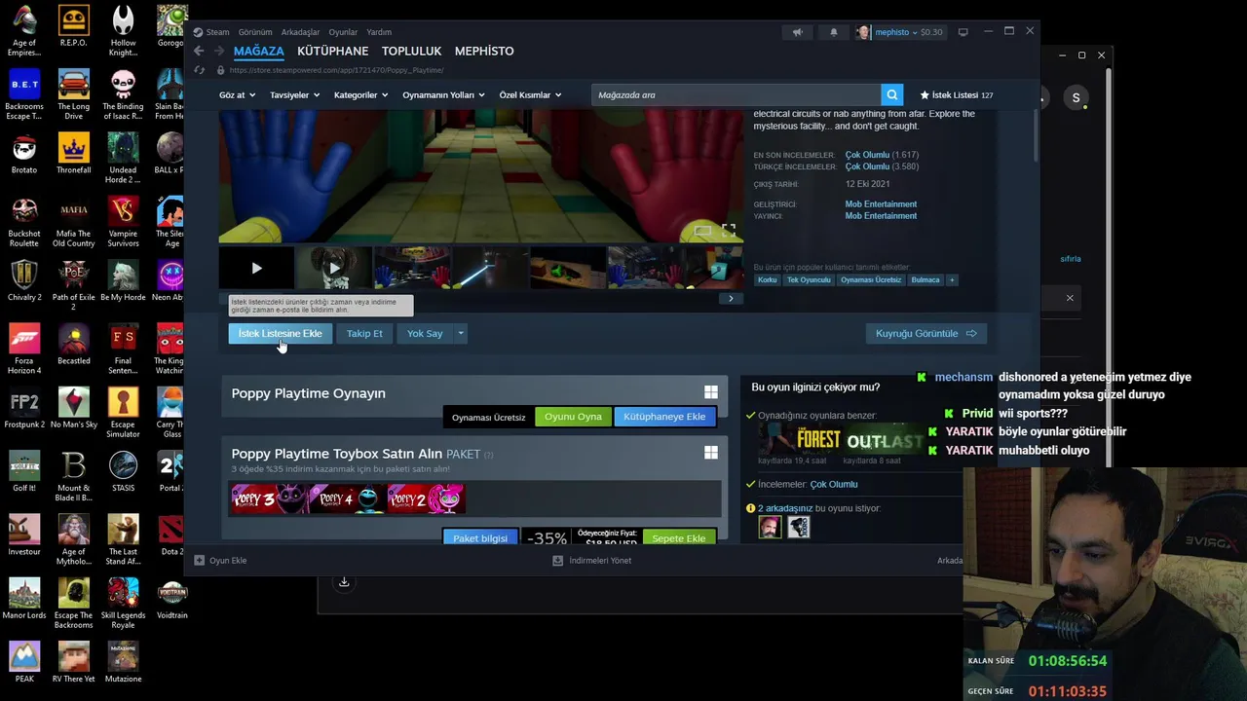Expand the Göz at dropdown
Image resolution: width=1247 pixels, height=701 pixels.
(237, 94)
